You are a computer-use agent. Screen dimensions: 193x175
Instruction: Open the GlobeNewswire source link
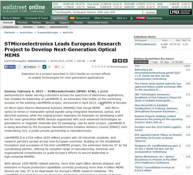click(37, 61)
